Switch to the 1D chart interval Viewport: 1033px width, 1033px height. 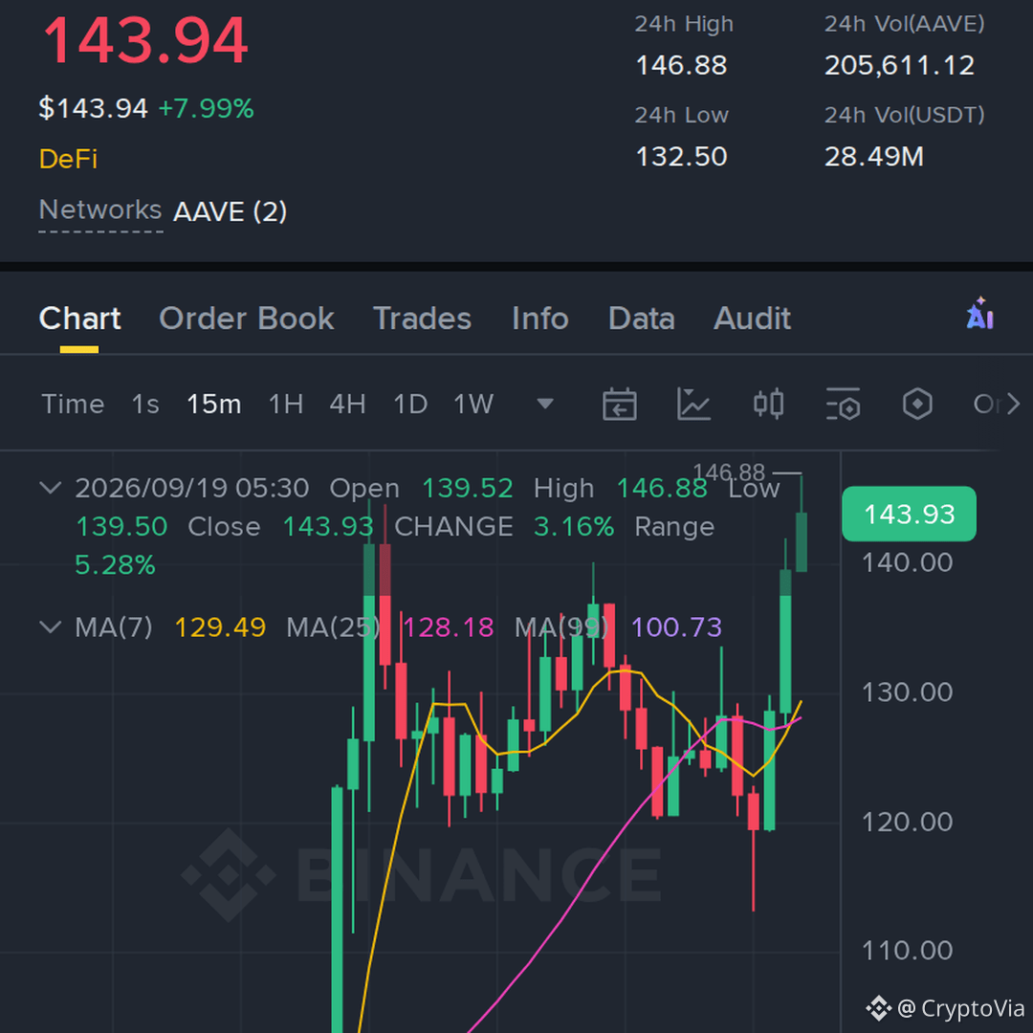410,404
